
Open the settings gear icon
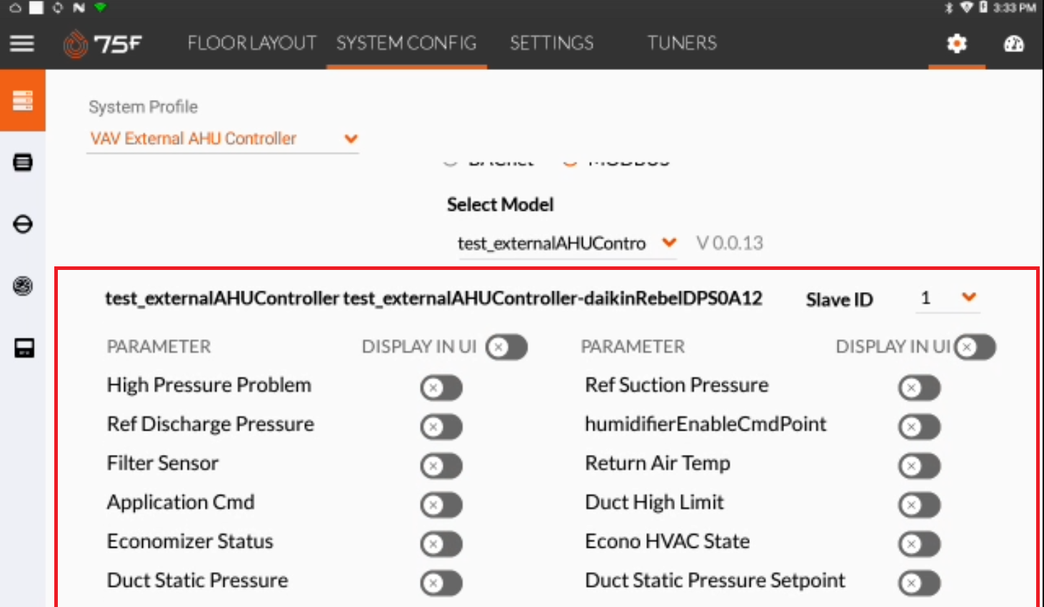click(x=956, y=44)
